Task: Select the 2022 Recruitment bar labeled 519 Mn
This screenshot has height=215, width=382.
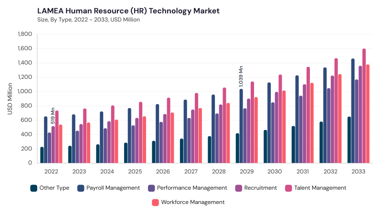Action: tap(53, 145)
